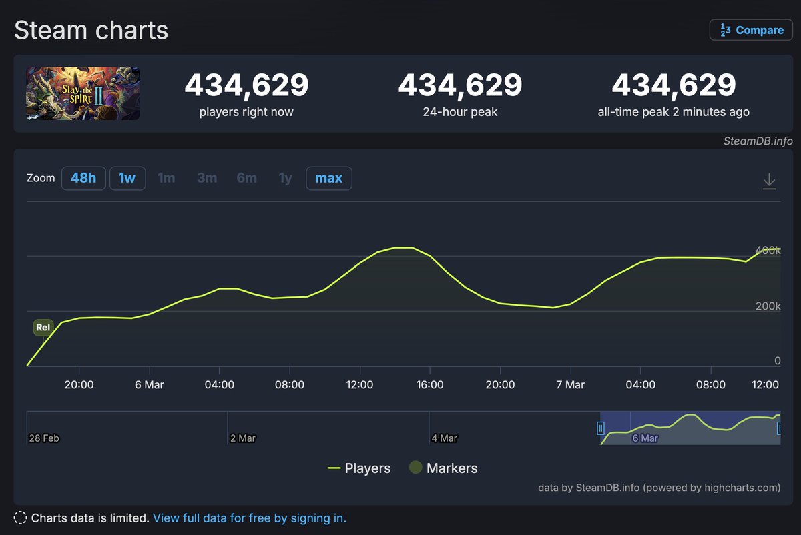This screenshot has width=801, height=535.
Task: Grab the right navigator range handle
Action: pos(780,428)
